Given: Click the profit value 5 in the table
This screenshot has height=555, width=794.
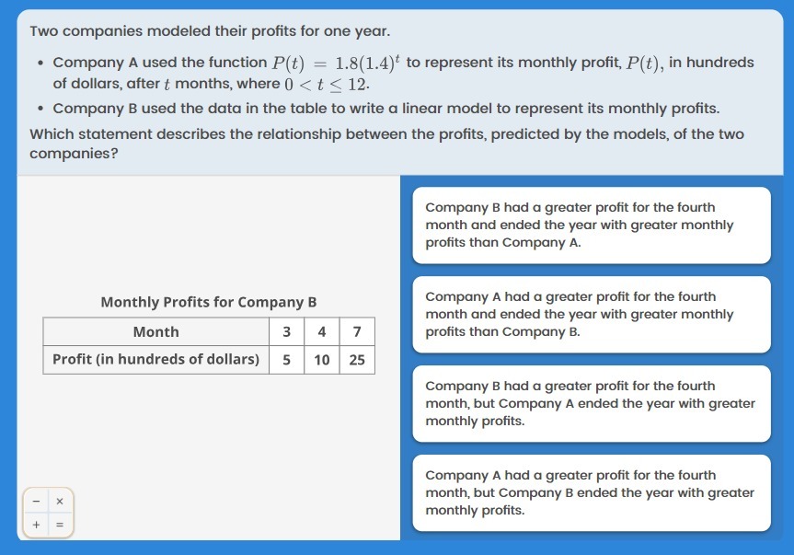Looking at the screenshot, I should tap(287, 360).
